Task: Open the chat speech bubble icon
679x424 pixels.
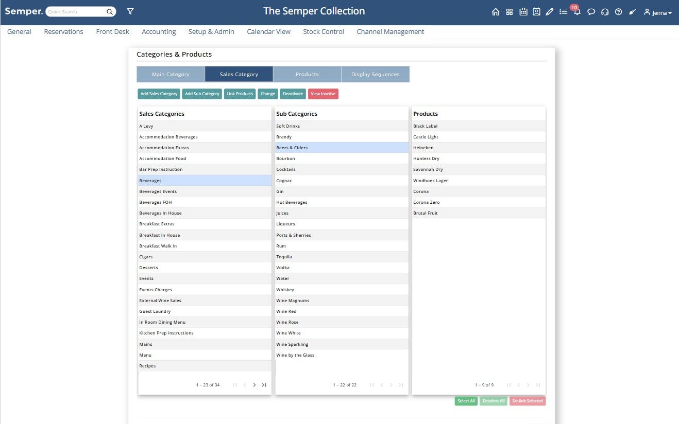Action: pyautogui.click(x=591, y=12)
